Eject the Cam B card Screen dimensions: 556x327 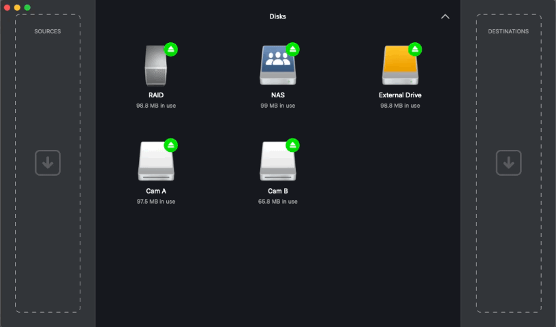click(x=292, y=145)
